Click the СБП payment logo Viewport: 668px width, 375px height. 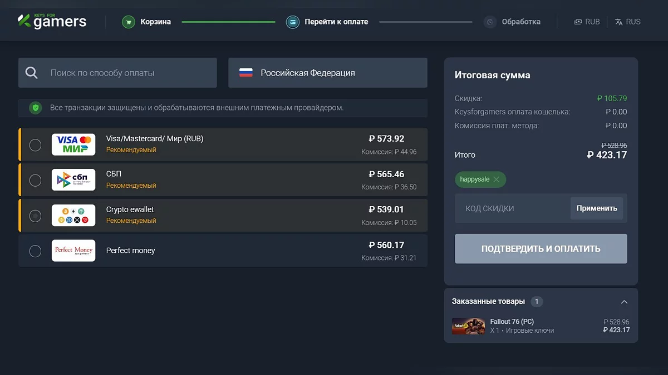[73, 180]
